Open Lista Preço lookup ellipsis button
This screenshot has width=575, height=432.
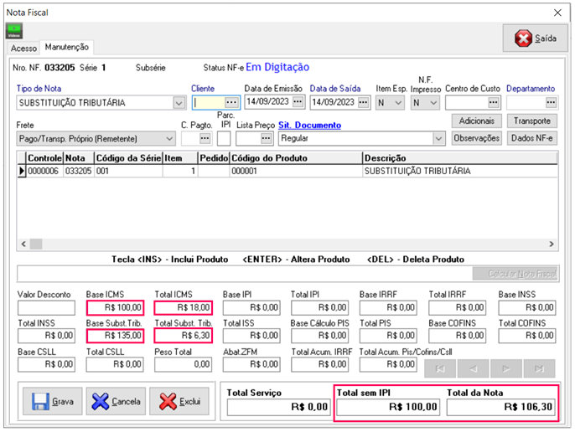[x=266, y=138]
